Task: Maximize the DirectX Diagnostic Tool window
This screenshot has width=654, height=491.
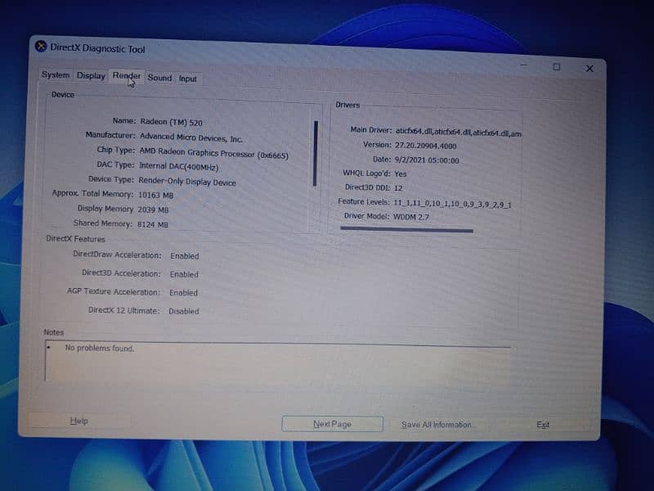Action: pos(556,67)
